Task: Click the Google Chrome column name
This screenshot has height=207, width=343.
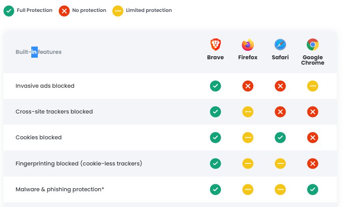Action: point(313,60)
